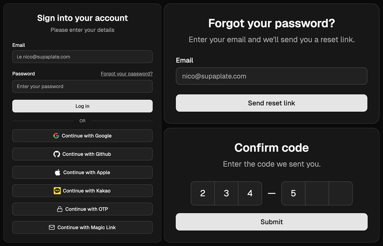
Task: Click the Google logo icon
Action: pyautogui.click(x=56, y=136)
